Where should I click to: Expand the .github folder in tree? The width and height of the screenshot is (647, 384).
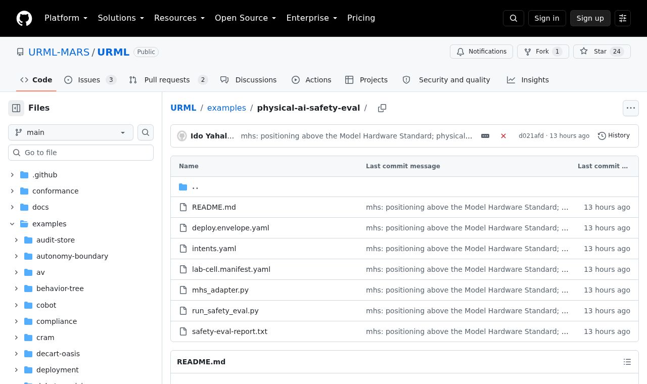coord(12,175)
